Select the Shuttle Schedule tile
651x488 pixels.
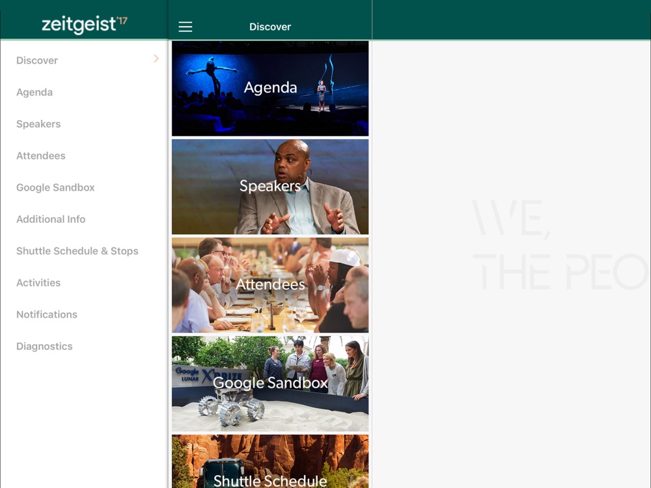tap(270, 461)
